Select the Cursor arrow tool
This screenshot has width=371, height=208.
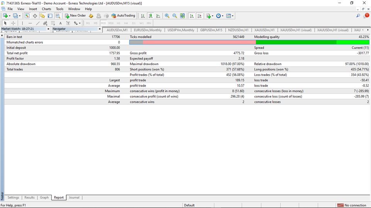(5, 23)
